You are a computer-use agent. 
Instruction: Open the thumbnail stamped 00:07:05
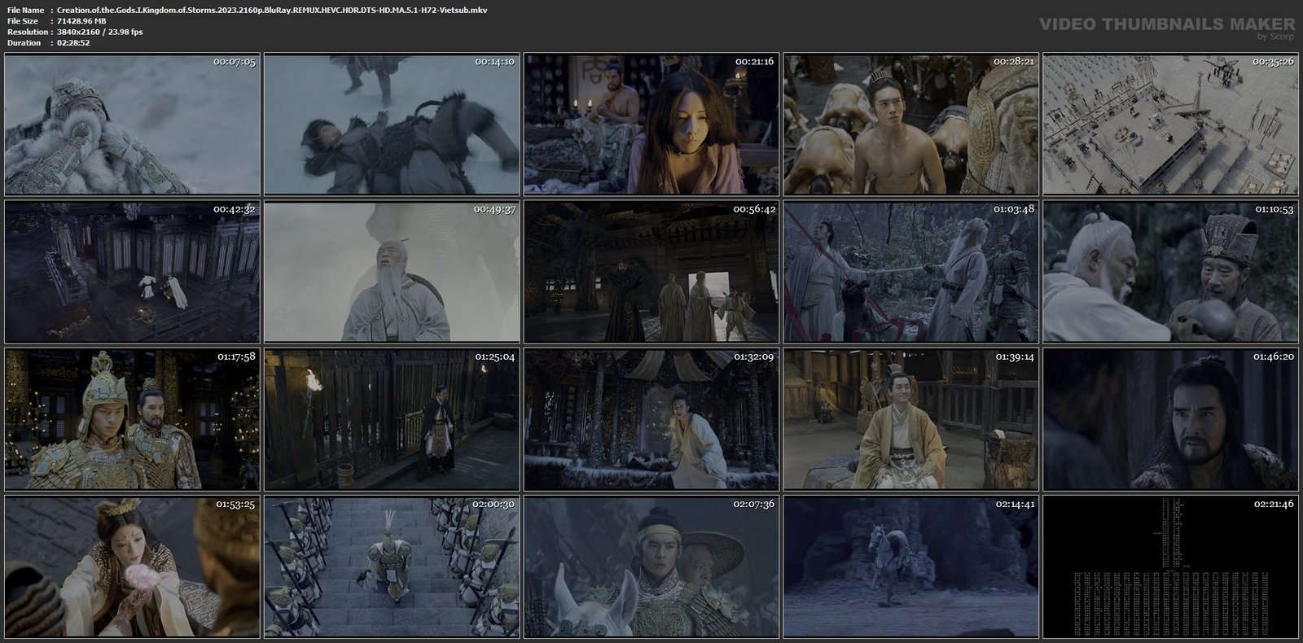tap(132, 125)
